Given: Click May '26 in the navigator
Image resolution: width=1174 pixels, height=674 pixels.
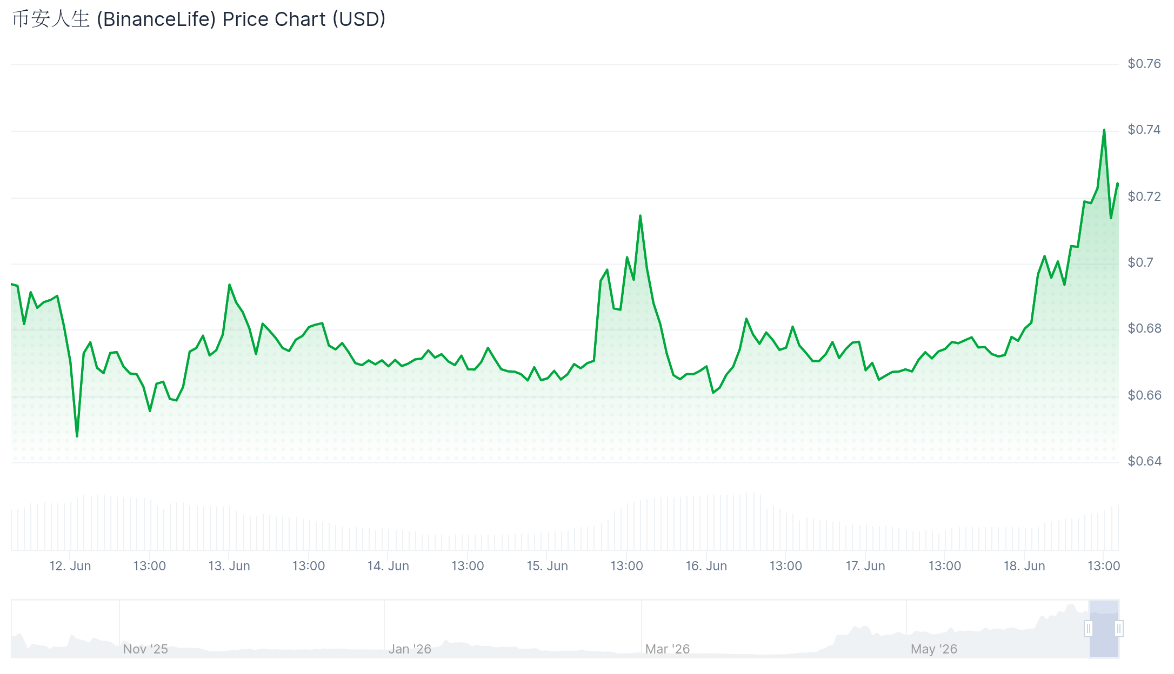Looking at the screenshot, I should (934, 649).
